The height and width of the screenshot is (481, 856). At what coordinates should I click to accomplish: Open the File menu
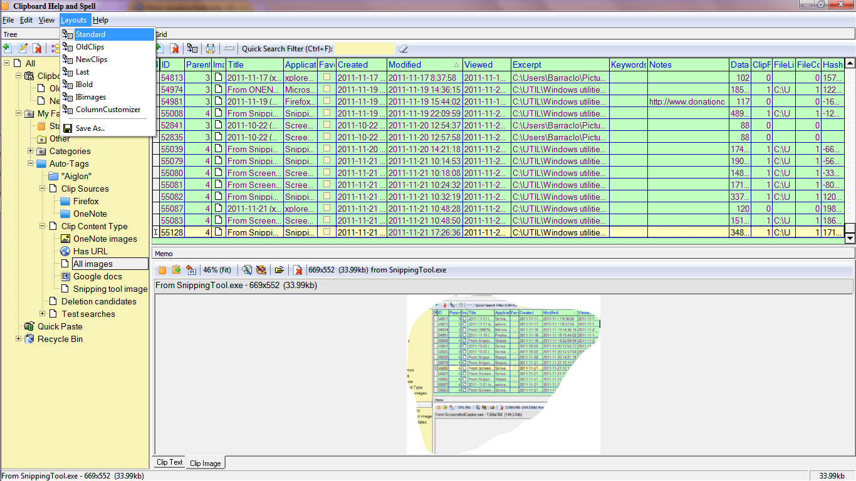8,20
